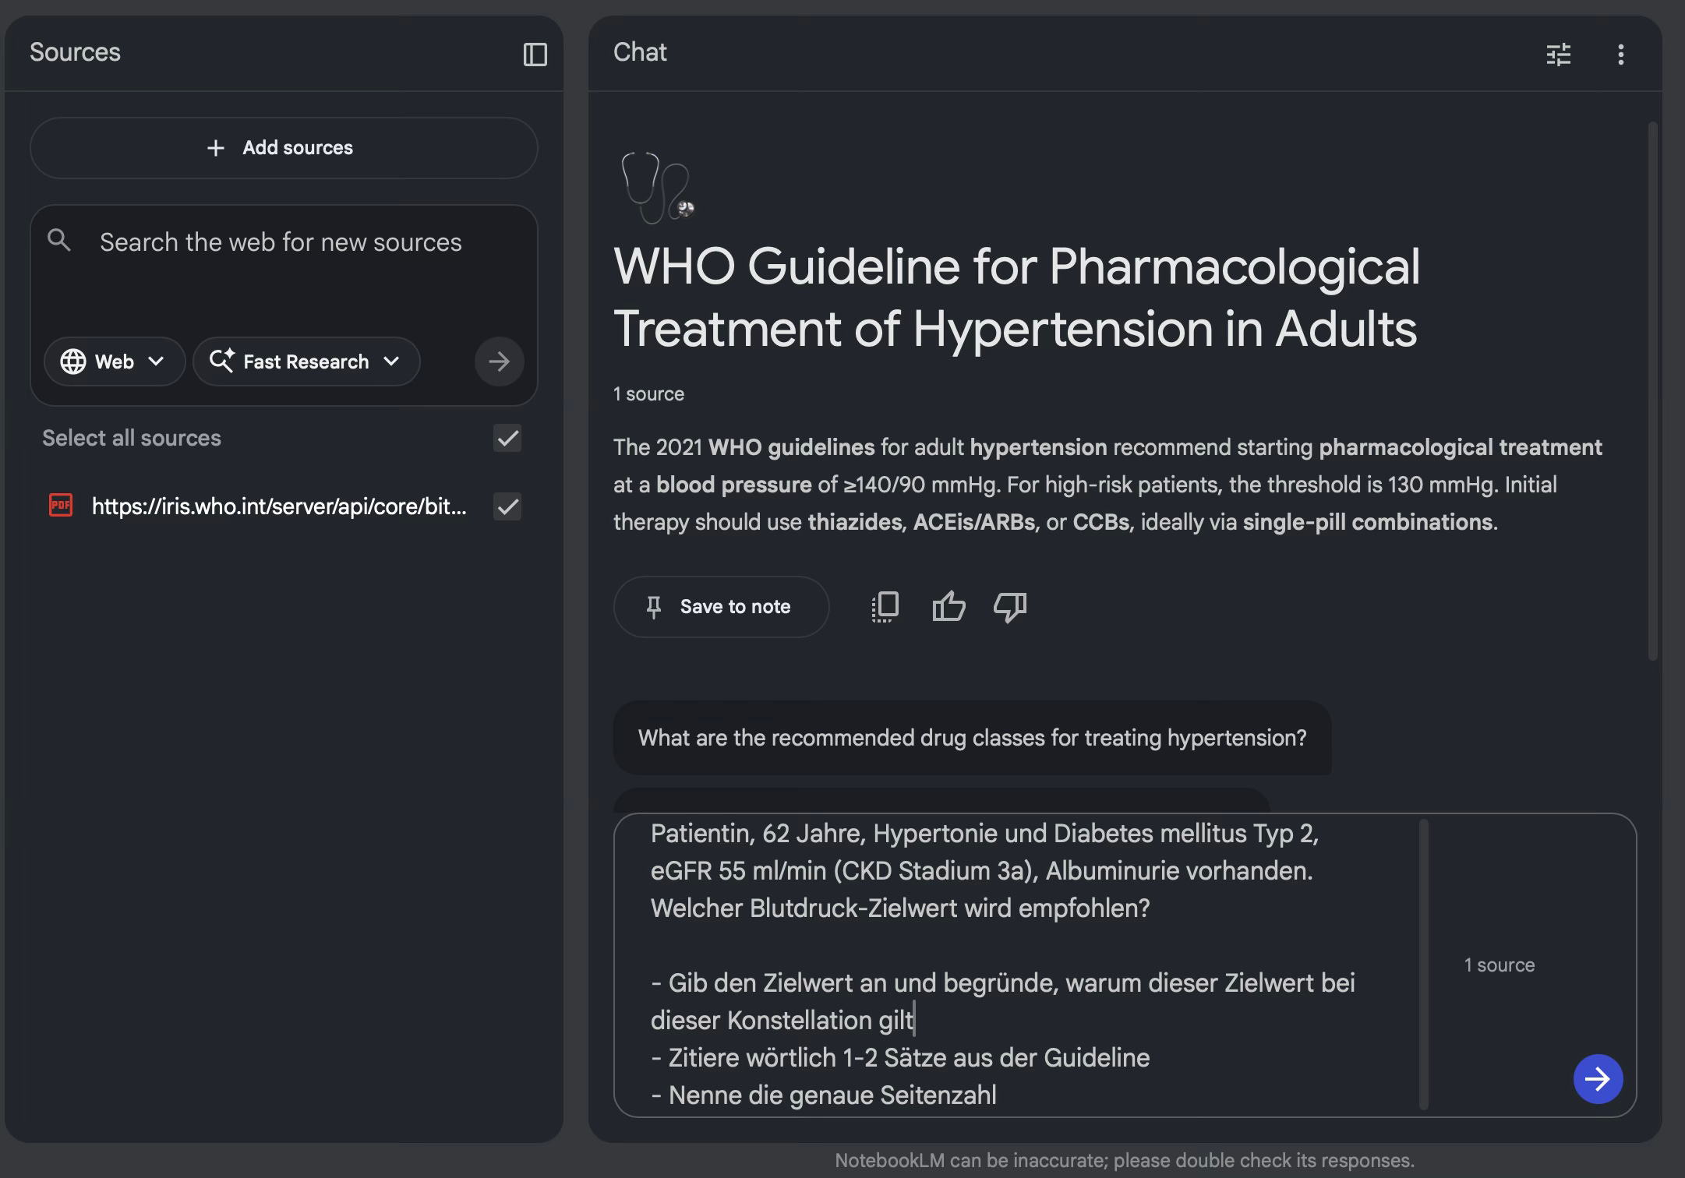The width and height of the screenshot is (1685, 1178).
Task: Collapse the Sources panel with sidebar icon
Action: 535,55
